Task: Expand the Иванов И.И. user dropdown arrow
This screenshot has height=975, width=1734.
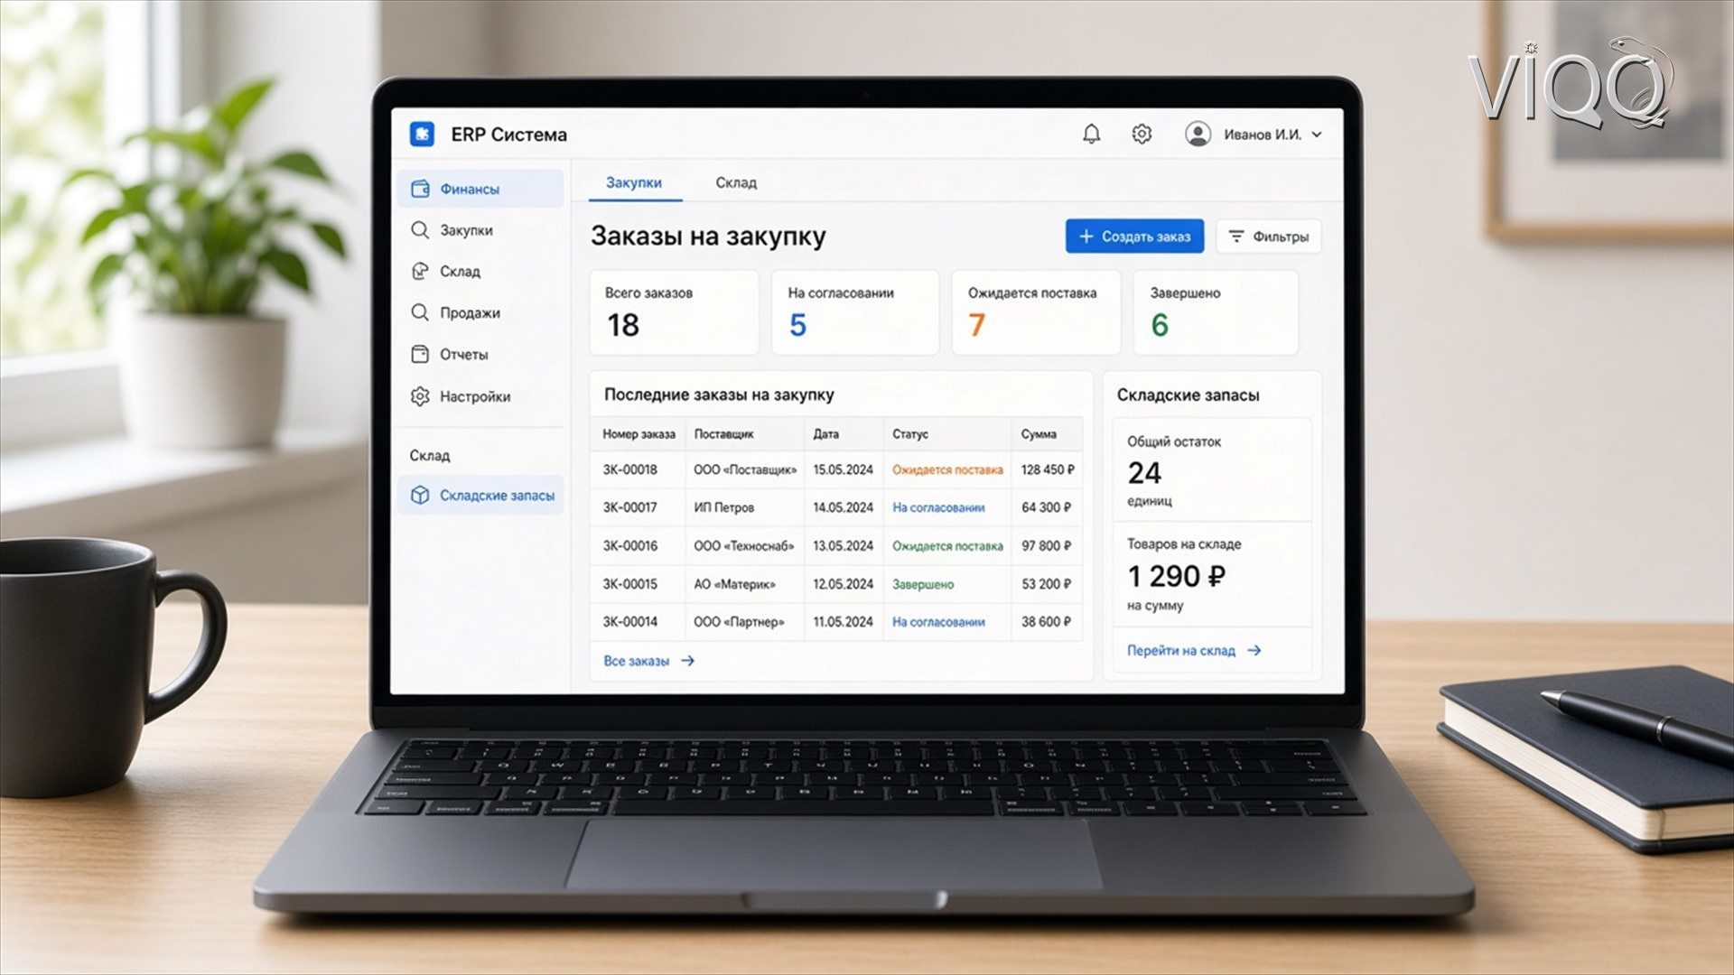Action: point(1317,135)
